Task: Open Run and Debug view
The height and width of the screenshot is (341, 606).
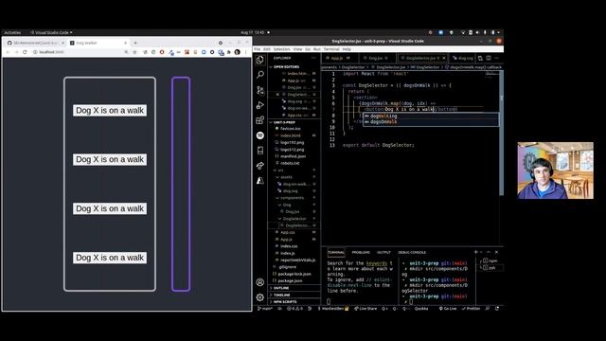Action: coord(260,105)
